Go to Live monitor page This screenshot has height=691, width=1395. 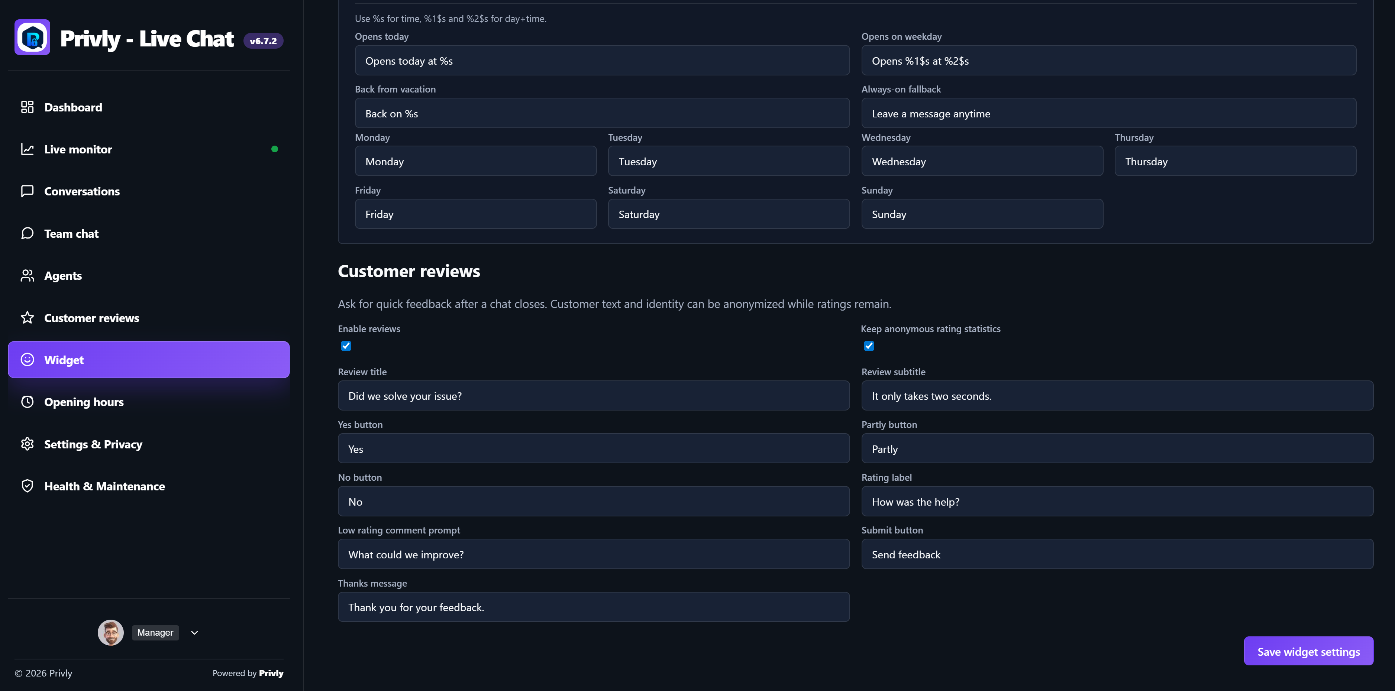click(x=149, y=149)
